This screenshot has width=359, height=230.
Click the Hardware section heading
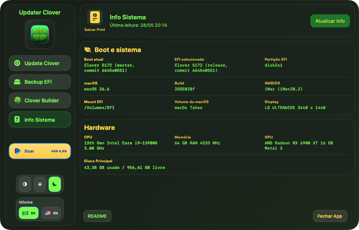point(99,128)
